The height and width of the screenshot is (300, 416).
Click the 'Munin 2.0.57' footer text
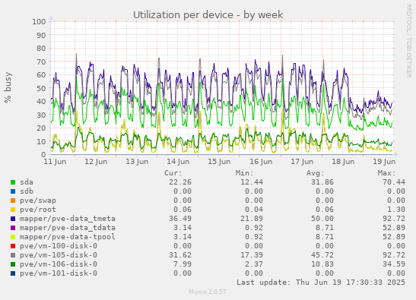tap(208, 292)
